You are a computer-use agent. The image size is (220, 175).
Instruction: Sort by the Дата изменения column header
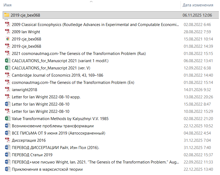(198, 5)
